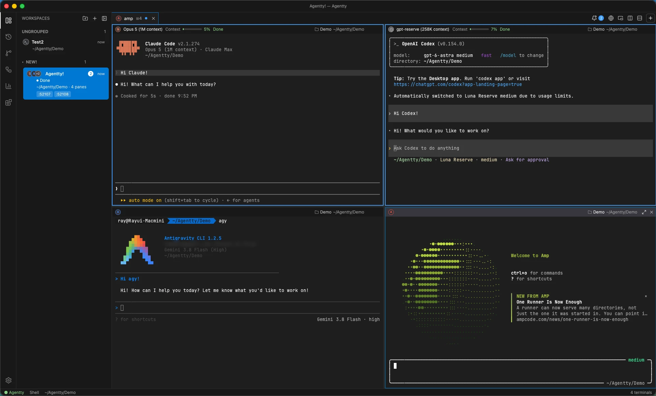The height and width of the screenshot is (396, 656).
Task: Click the Amp message input box
Action: click(520, 371)
